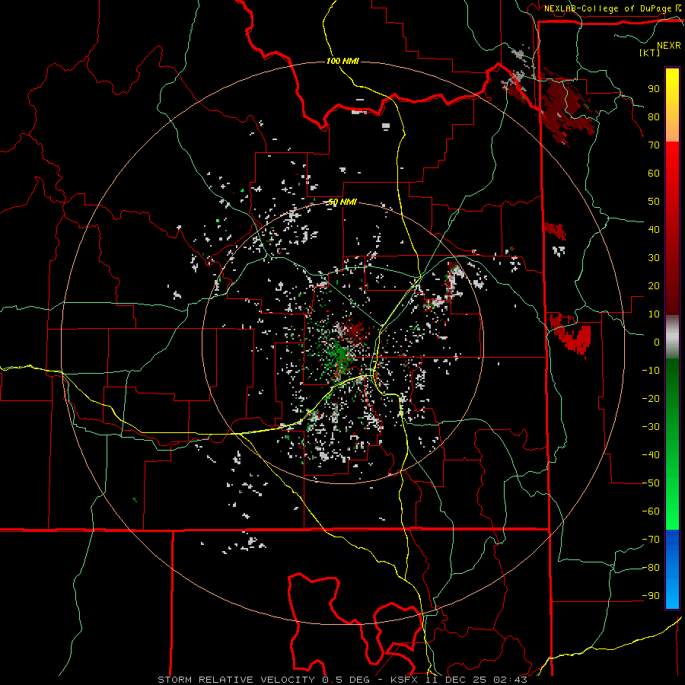
Task: Click the 11 DEC 25 date text
Action: point(457,680)
